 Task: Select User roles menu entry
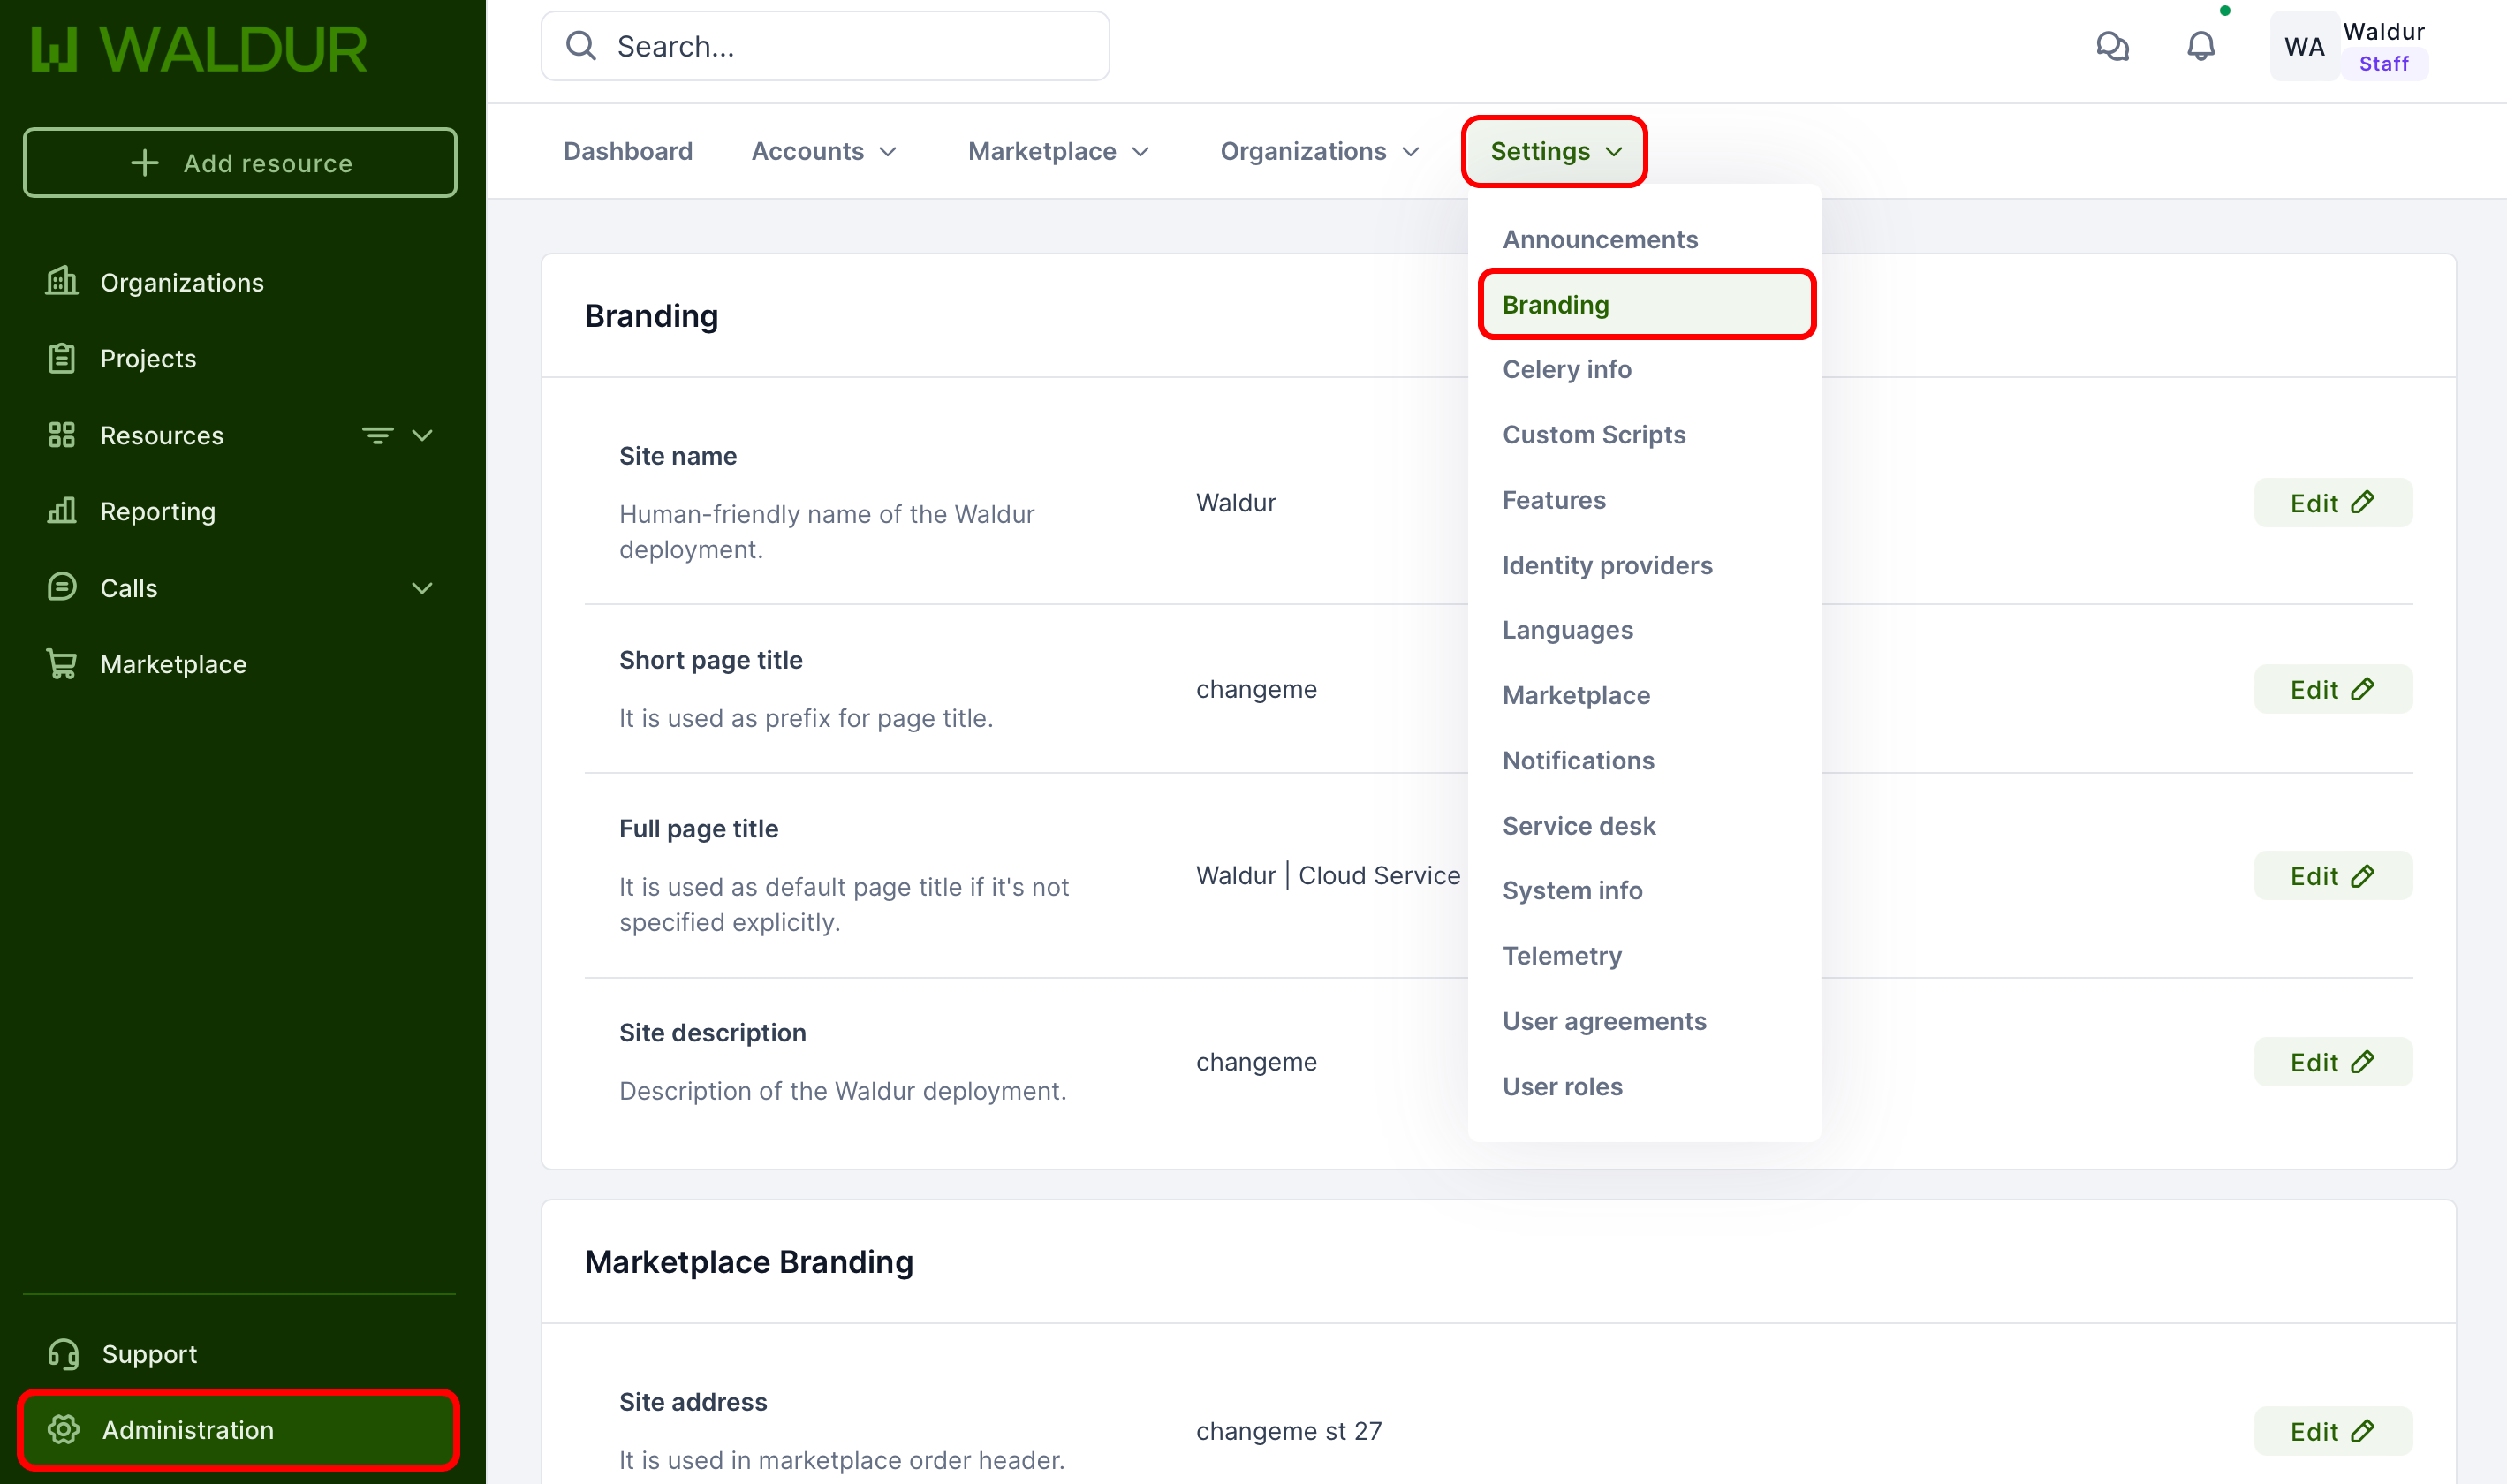pyautogui.click(x=1562, y=1086)
